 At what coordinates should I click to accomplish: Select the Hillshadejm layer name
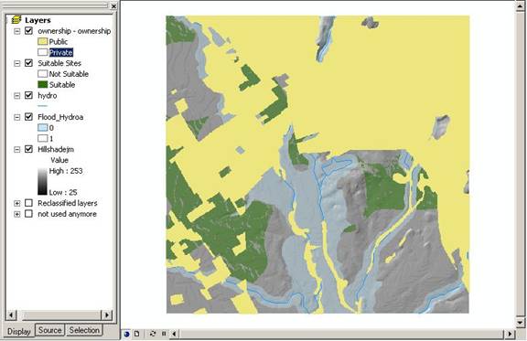[x=56, y=149]
